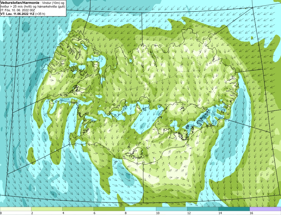Click the 2–4 m/s light green swatch
This screenshot has width=281, height=215.
(x=47, y=209)
